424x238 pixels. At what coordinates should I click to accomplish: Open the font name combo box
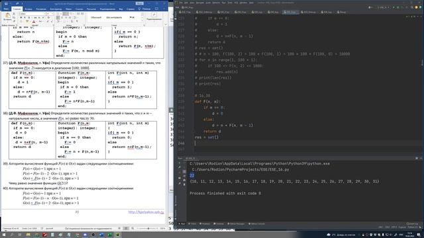click(x=32, y=13)
